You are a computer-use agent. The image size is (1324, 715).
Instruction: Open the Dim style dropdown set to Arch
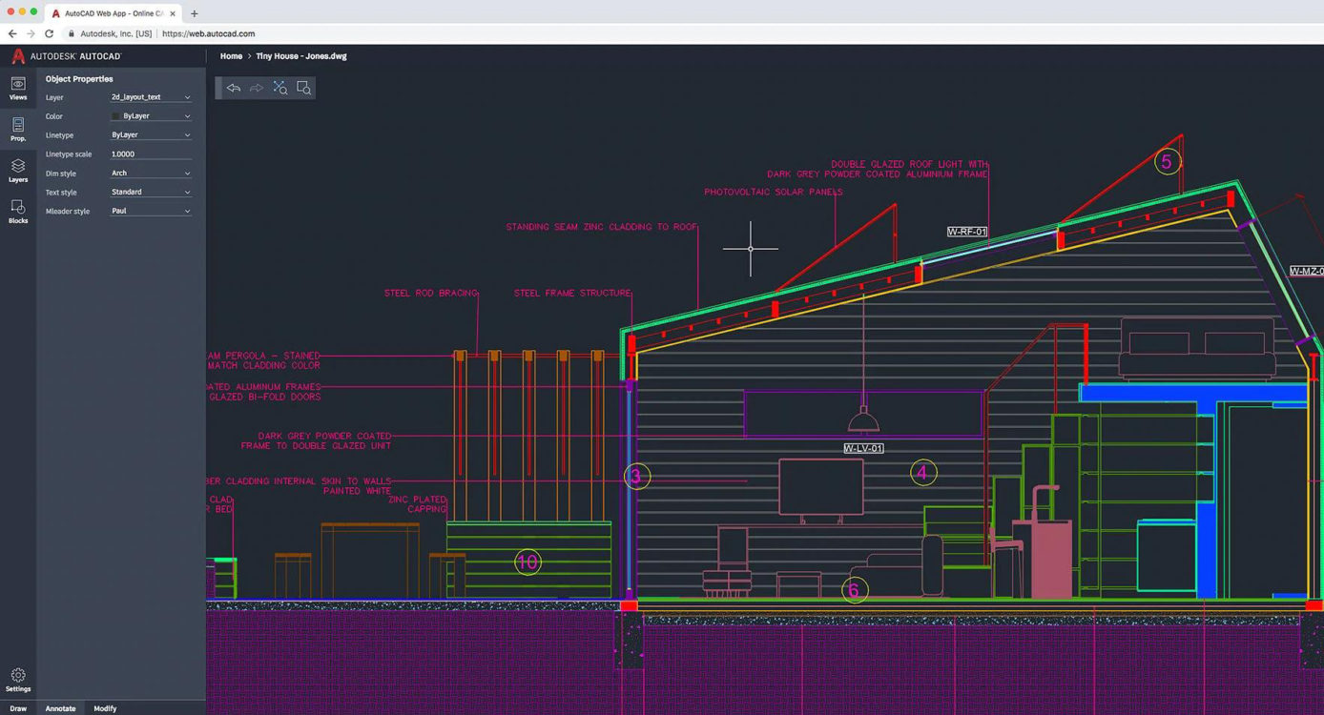tap(150, 173)
